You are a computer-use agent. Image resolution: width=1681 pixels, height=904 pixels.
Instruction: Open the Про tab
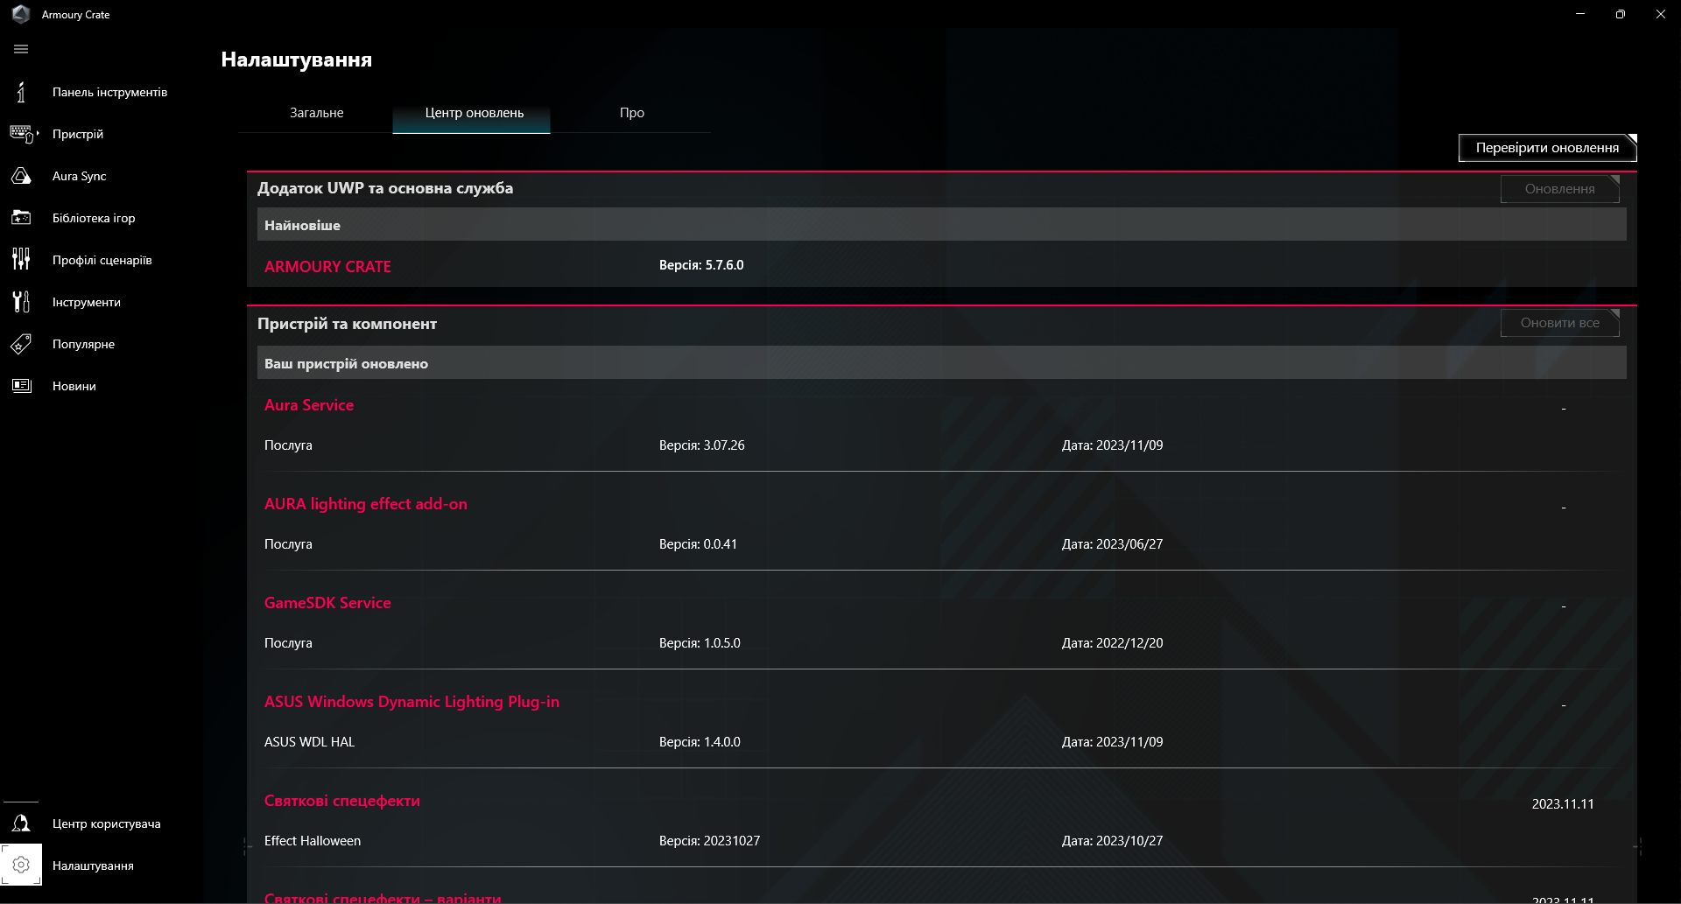pos(631,112)
